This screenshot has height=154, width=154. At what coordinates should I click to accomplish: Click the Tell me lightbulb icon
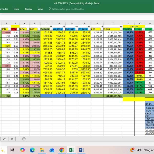click(x=50, y=9)
